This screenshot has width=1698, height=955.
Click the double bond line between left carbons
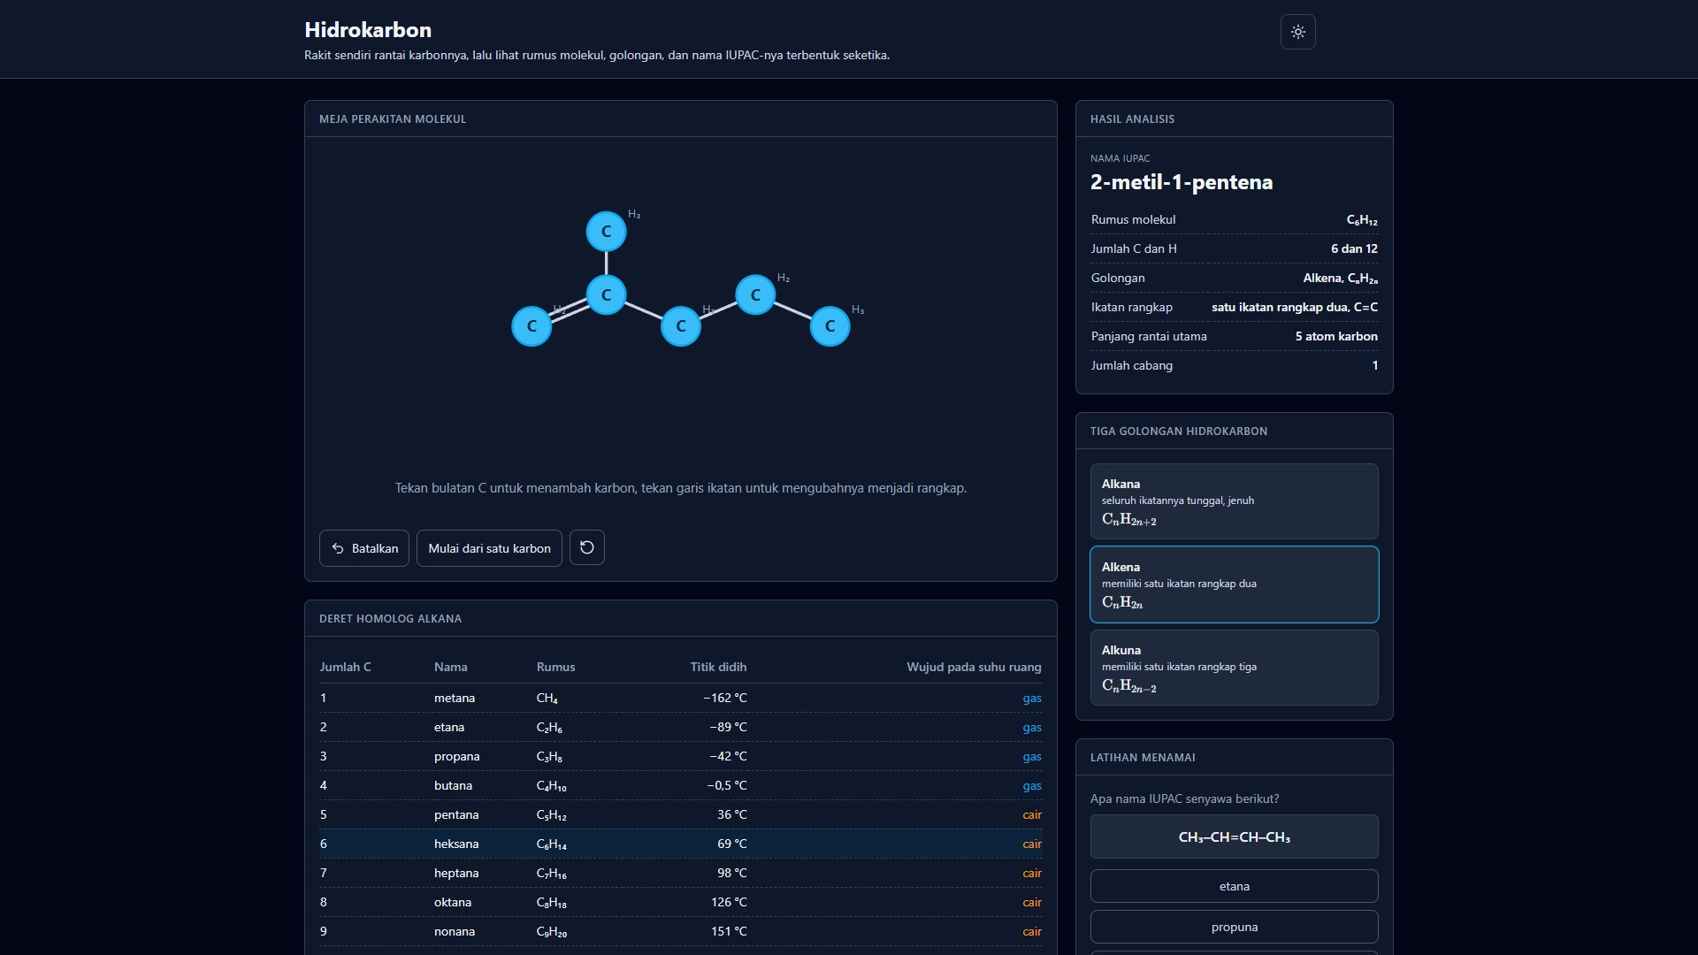click(x=569, y=310)
